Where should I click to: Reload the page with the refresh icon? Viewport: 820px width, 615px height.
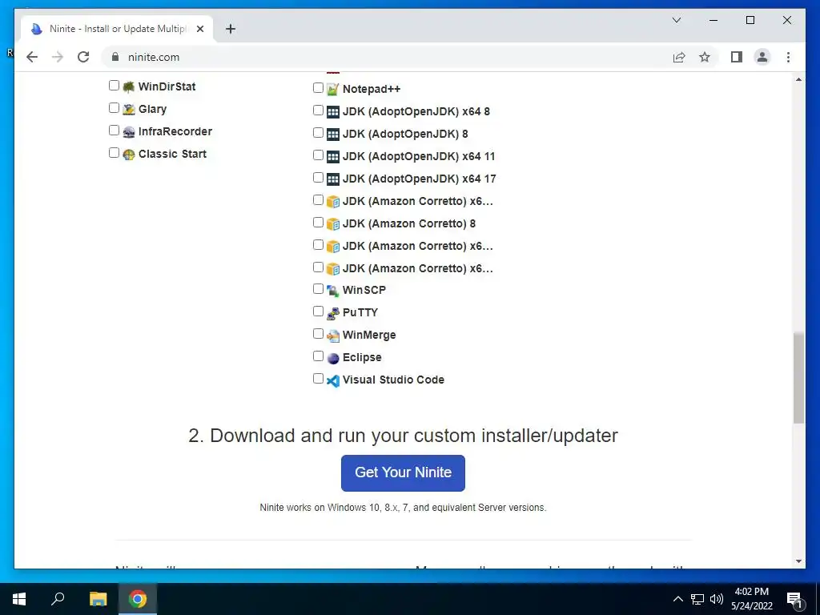click(83, 57)
